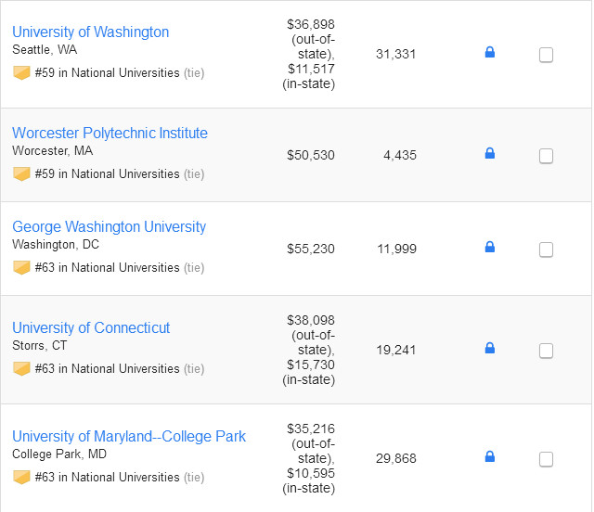Image resolution: width=594 pixels, height=512 pixels.
Task: Enable the University of Connecticut checkbox
Action: [x=546, y=351]
